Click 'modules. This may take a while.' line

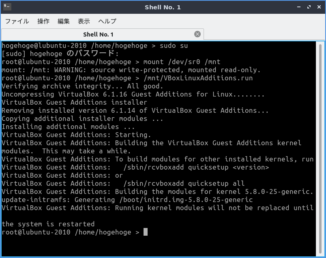coord(66,151)
